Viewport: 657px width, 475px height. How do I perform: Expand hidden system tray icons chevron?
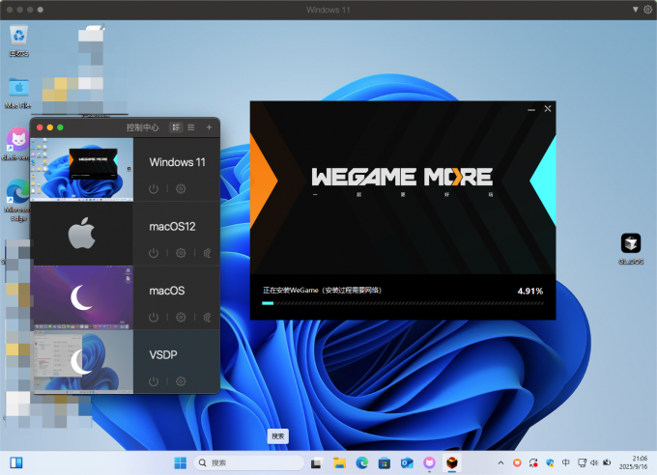tap(502, 462)
